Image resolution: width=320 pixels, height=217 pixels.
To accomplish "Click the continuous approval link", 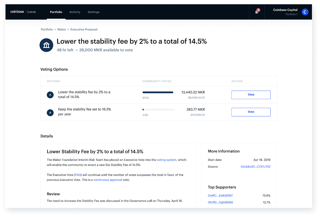I will tap(108, 180).
